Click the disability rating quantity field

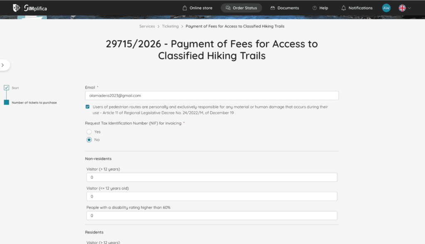tap(212, 215)
